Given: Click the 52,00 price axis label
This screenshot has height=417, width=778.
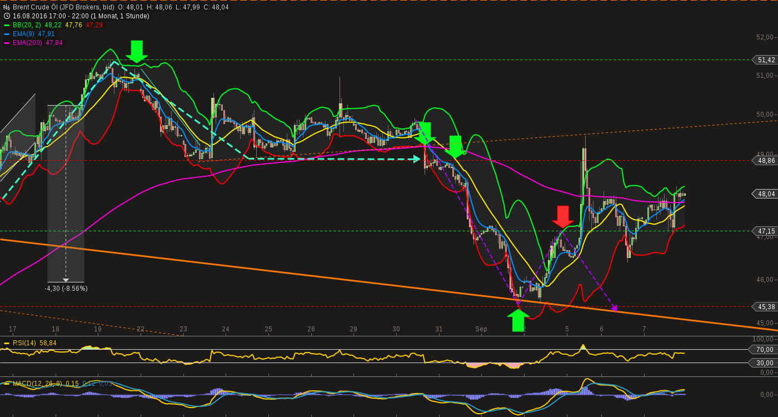Looking at the screenshot, I should pyautogui.click(x=765, y=37).
